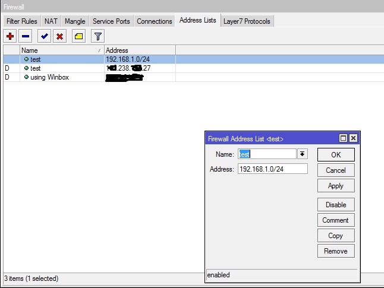Screen dimensions: 384x288
Task: Click the Remove button in dialog
Action: click(x=336, y=251)
